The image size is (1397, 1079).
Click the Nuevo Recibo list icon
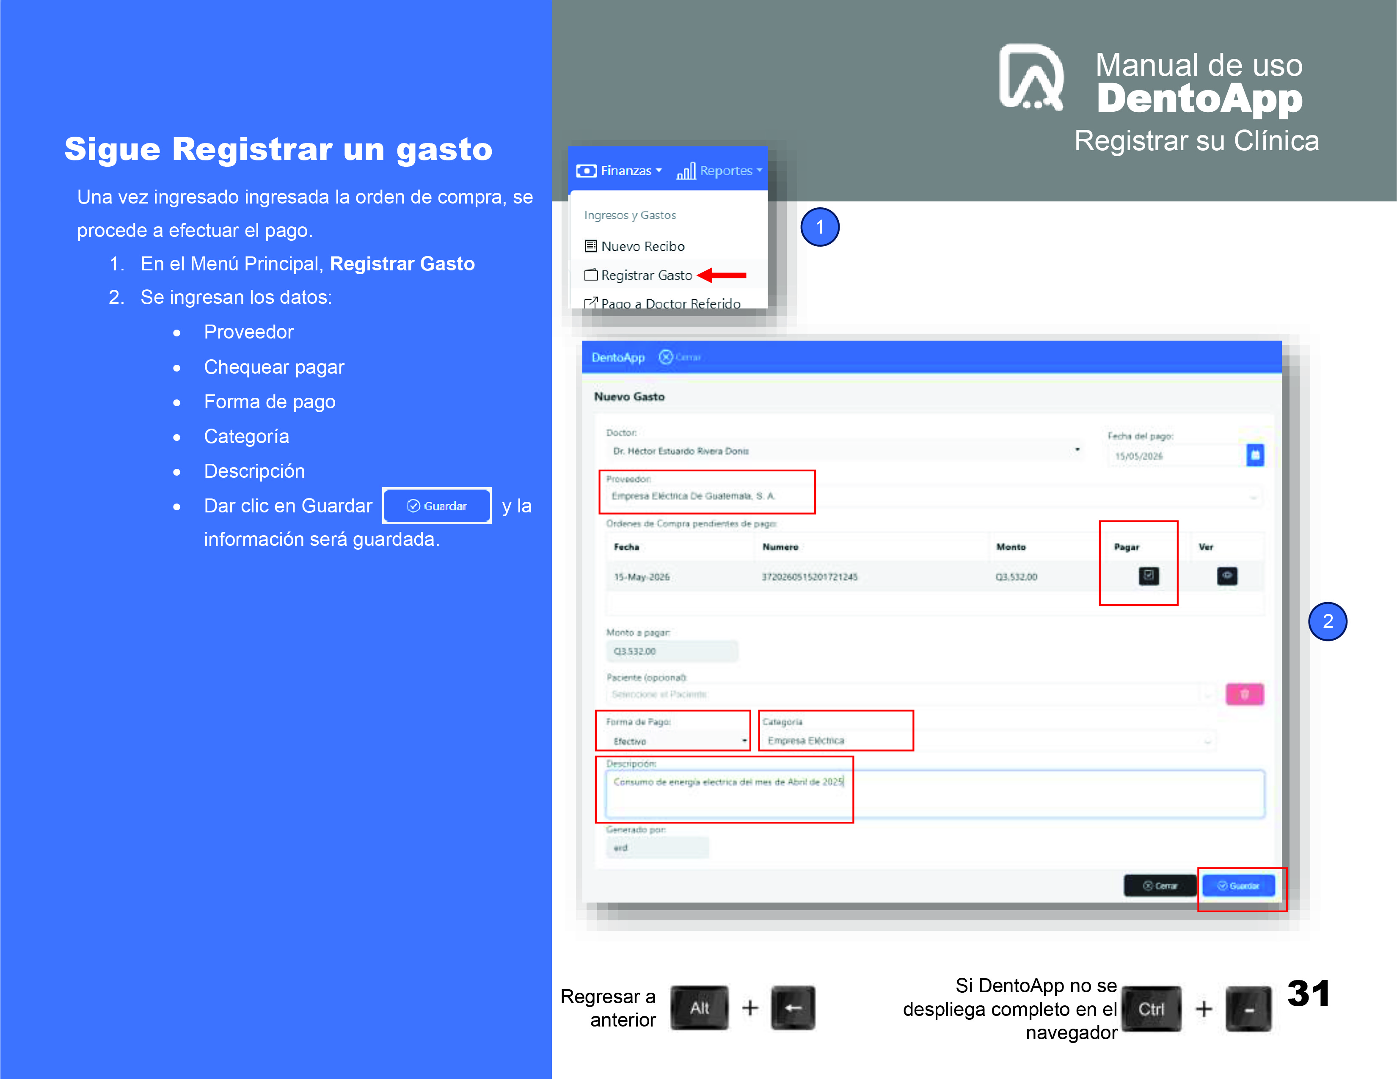591,245
